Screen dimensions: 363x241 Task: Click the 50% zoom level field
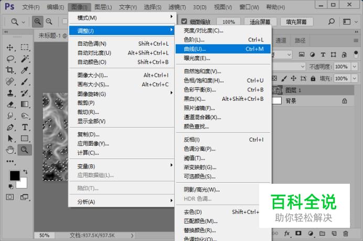(x=44, y=235)
